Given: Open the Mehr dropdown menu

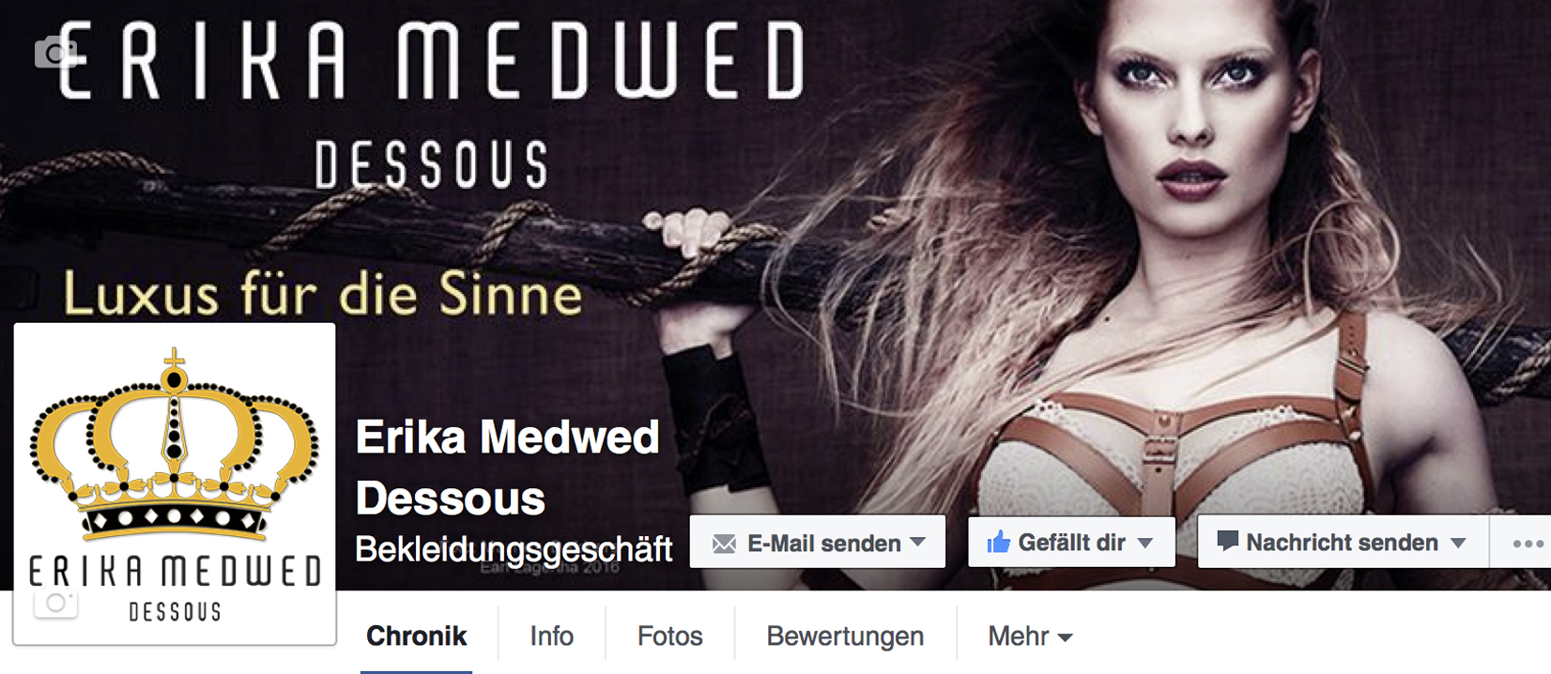Looking at the screenshot, I should point(1030,636).
